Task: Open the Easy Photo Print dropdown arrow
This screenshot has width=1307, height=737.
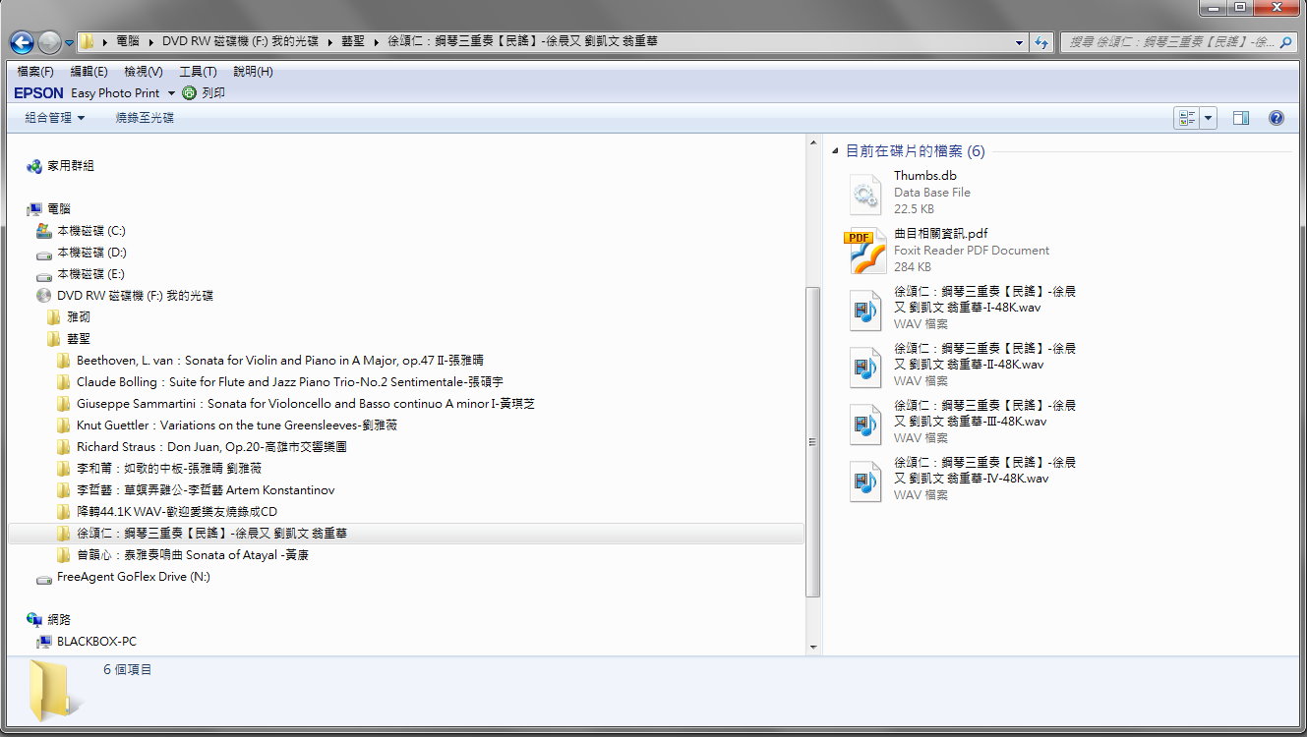Action: 171,93
